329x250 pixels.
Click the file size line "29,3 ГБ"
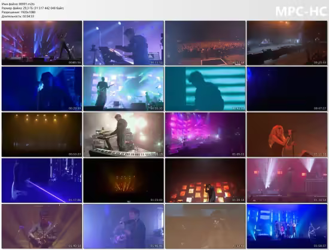click(32, 8)
